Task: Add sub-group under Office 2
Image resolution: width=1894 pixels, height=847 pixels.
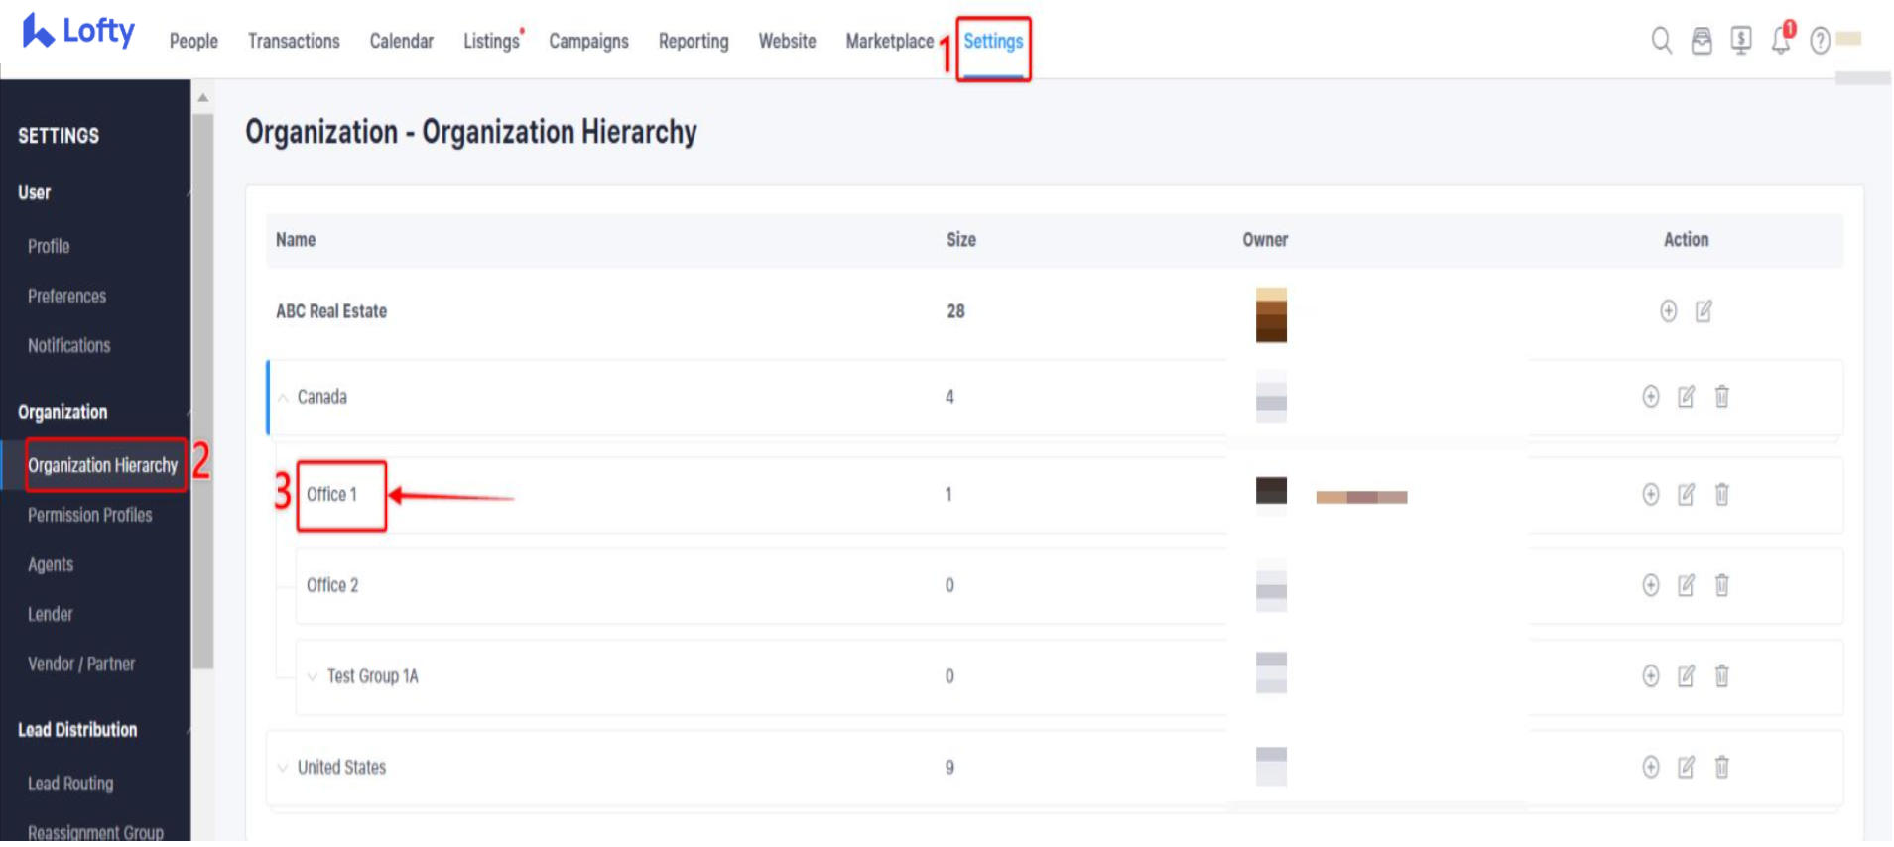Action: coord(1651,586)
